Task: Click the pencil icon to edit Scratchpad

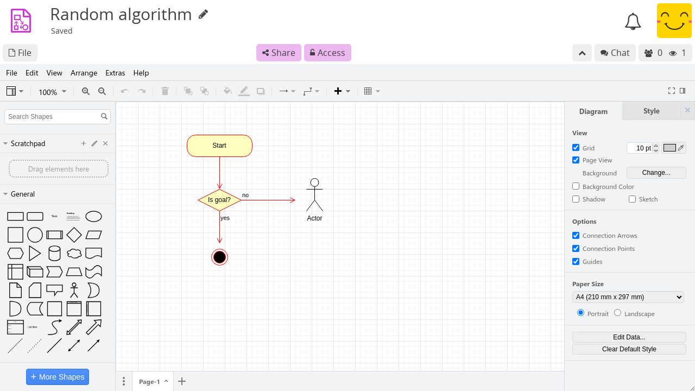Action: pyautogui.click(x=94, y=143)
